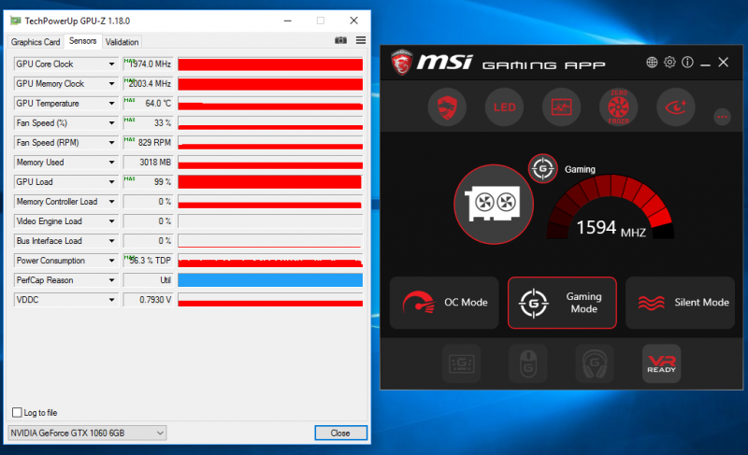
Task: Switch to the Graphics Card tab
Action: coord(36,42)
